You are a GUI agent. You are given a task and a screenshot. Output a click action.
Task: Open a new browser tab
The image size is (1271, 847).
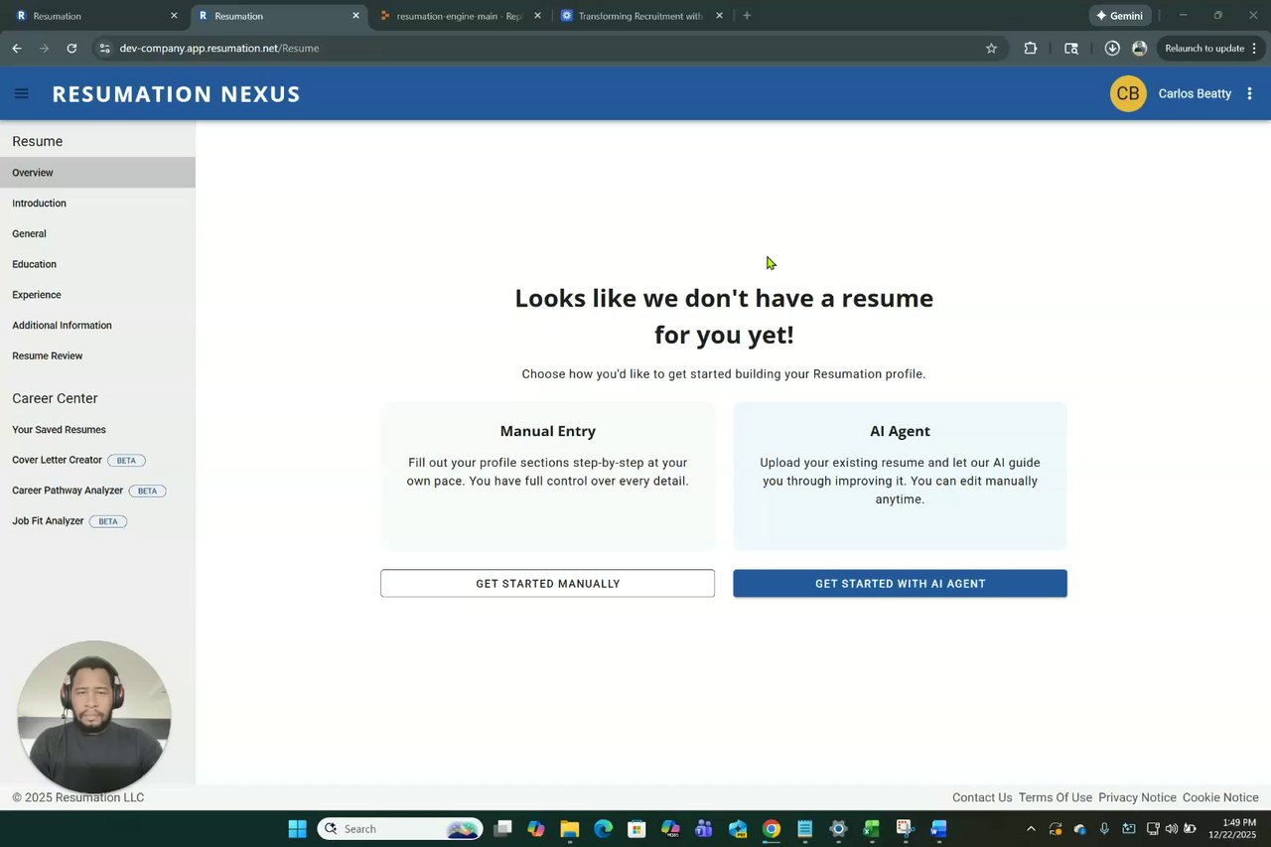click(747, 15)
